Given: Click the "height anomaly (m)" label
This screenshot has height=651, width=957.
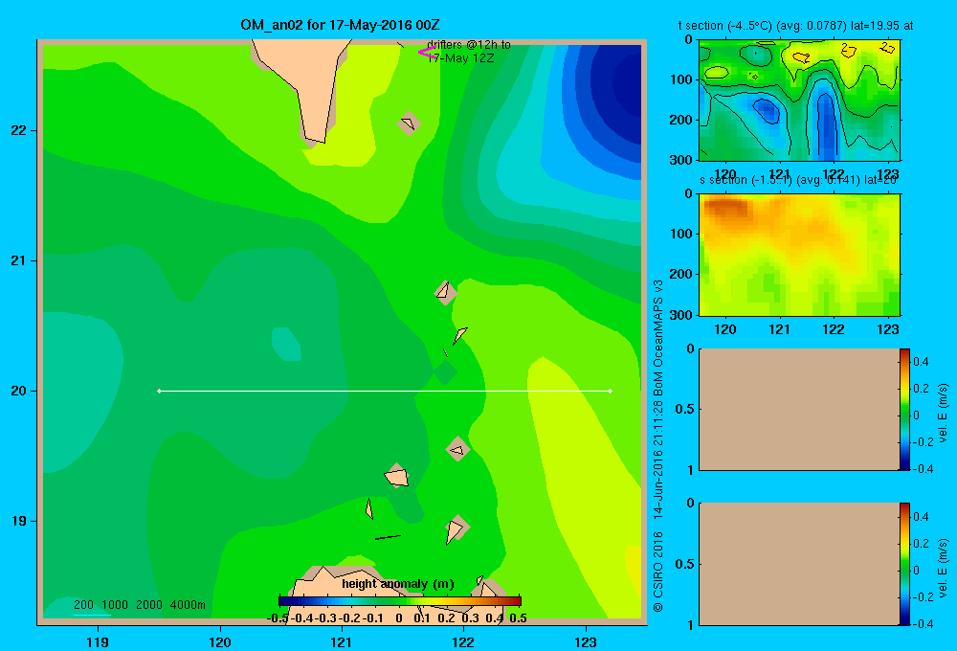Looking at the screenshot, I should [x=398, y=584].
